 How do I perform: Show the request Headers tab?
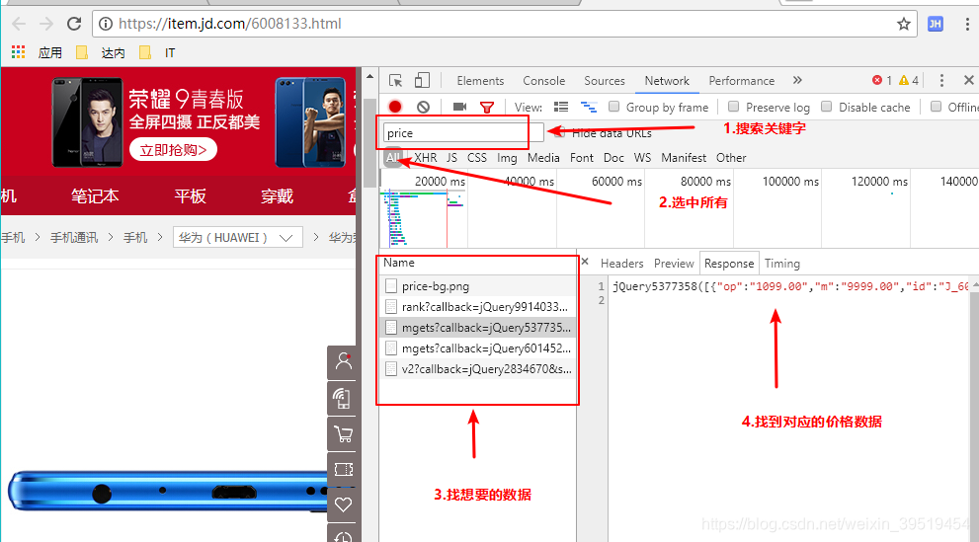pyautogui.click(x=621, y=264)
